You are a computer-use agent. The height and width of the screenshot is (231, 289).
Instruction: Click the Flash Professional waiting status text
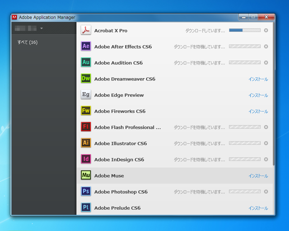pos(199,127)
